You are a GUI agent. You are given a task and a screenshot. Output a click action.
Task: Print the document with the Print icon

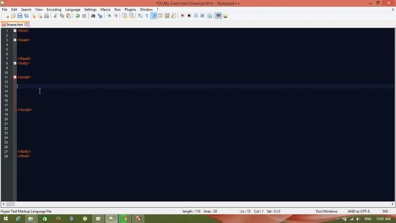click(x=46, y=16)
